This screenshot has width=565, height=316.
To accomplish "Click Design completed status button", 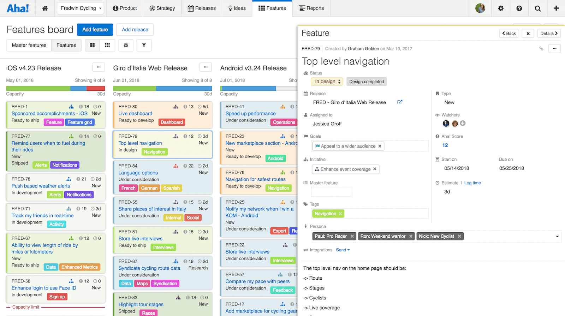I will coord(367,82).
